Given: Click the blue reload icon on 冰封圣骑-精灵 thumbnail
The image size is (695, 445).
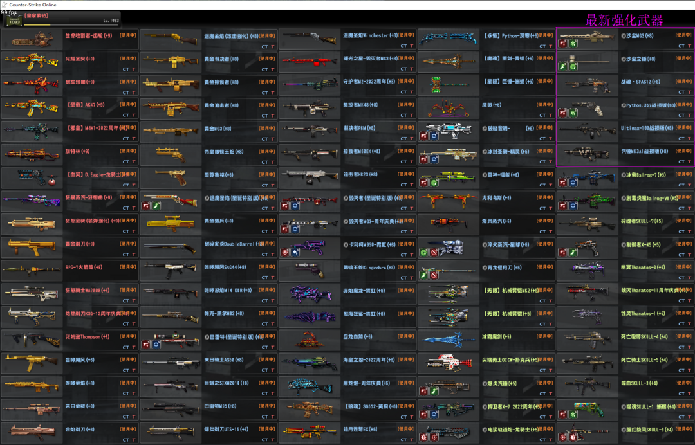Looking at the screenshot, I should click(434, 159).
